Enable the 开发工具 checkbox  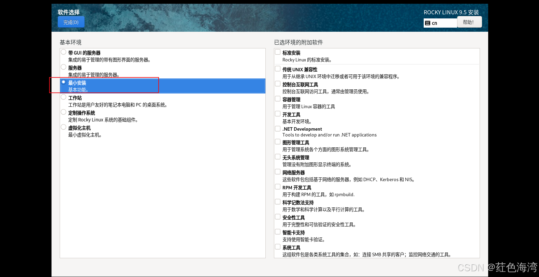click(278, 114)
